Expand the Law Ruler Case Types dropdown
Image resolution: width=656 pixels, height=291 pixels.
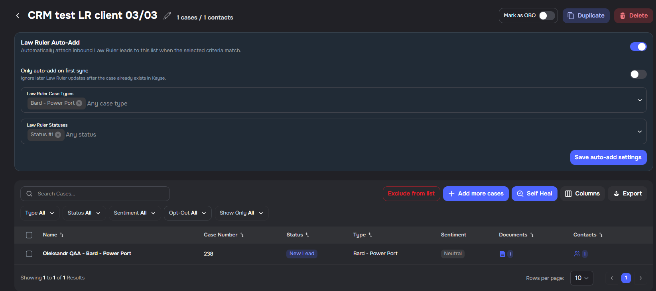[x=640, y=100]
